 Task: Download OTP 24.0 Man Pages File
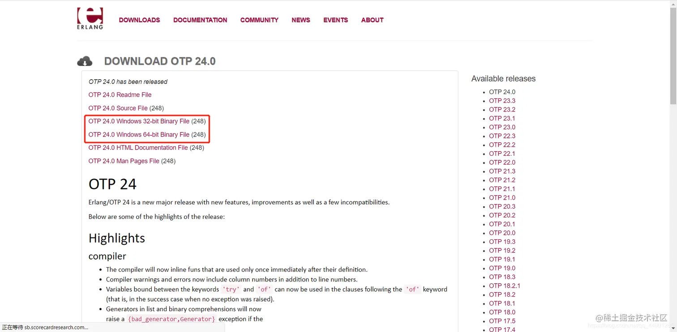(124, 161)
